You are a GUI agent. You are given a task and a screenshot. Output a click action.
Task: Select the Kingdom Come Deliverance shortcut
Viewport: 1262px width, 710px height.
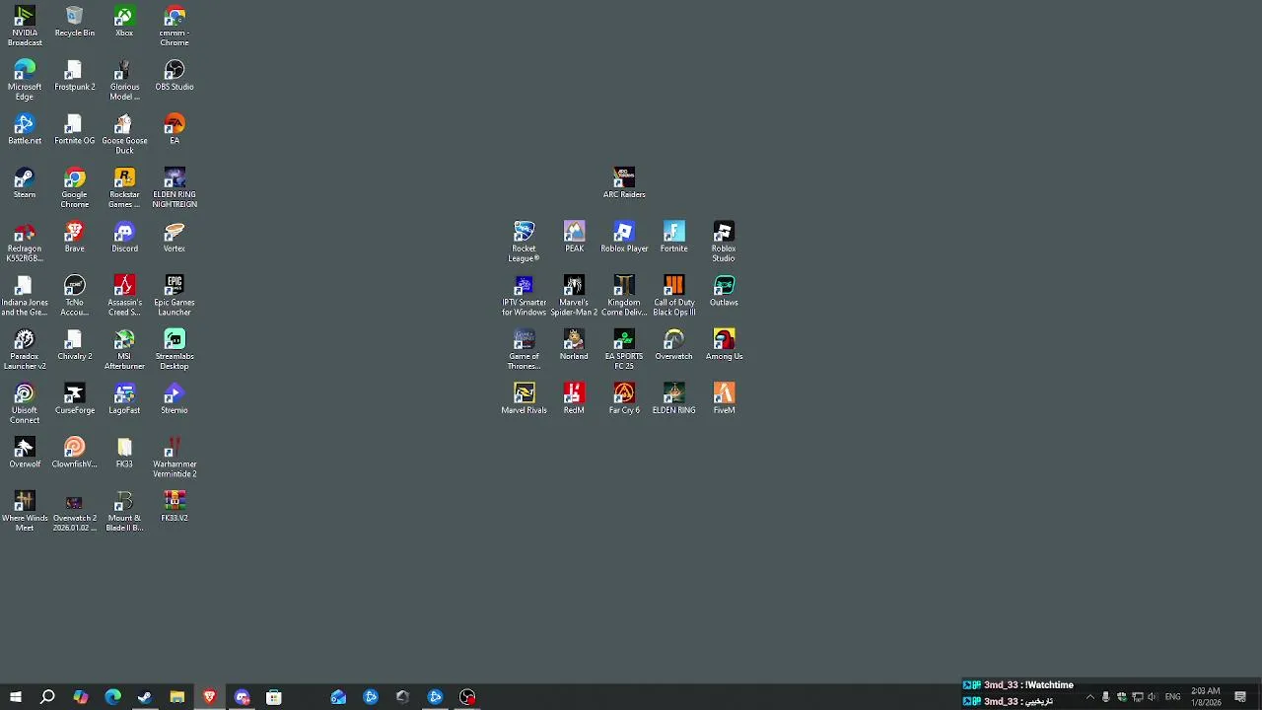pos(624,296)
